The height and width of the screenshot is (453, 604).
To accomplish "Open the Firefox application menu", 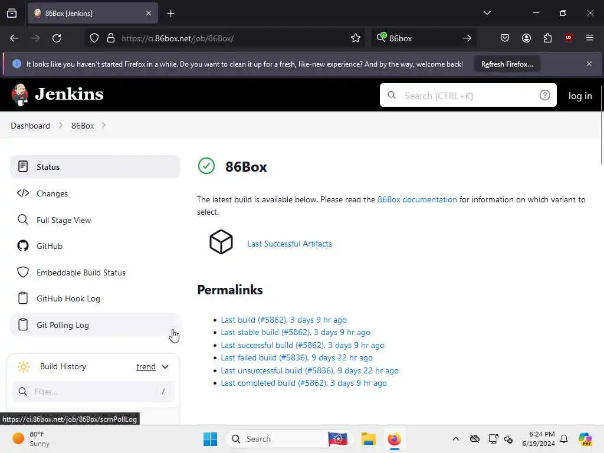I will (589, 38).
